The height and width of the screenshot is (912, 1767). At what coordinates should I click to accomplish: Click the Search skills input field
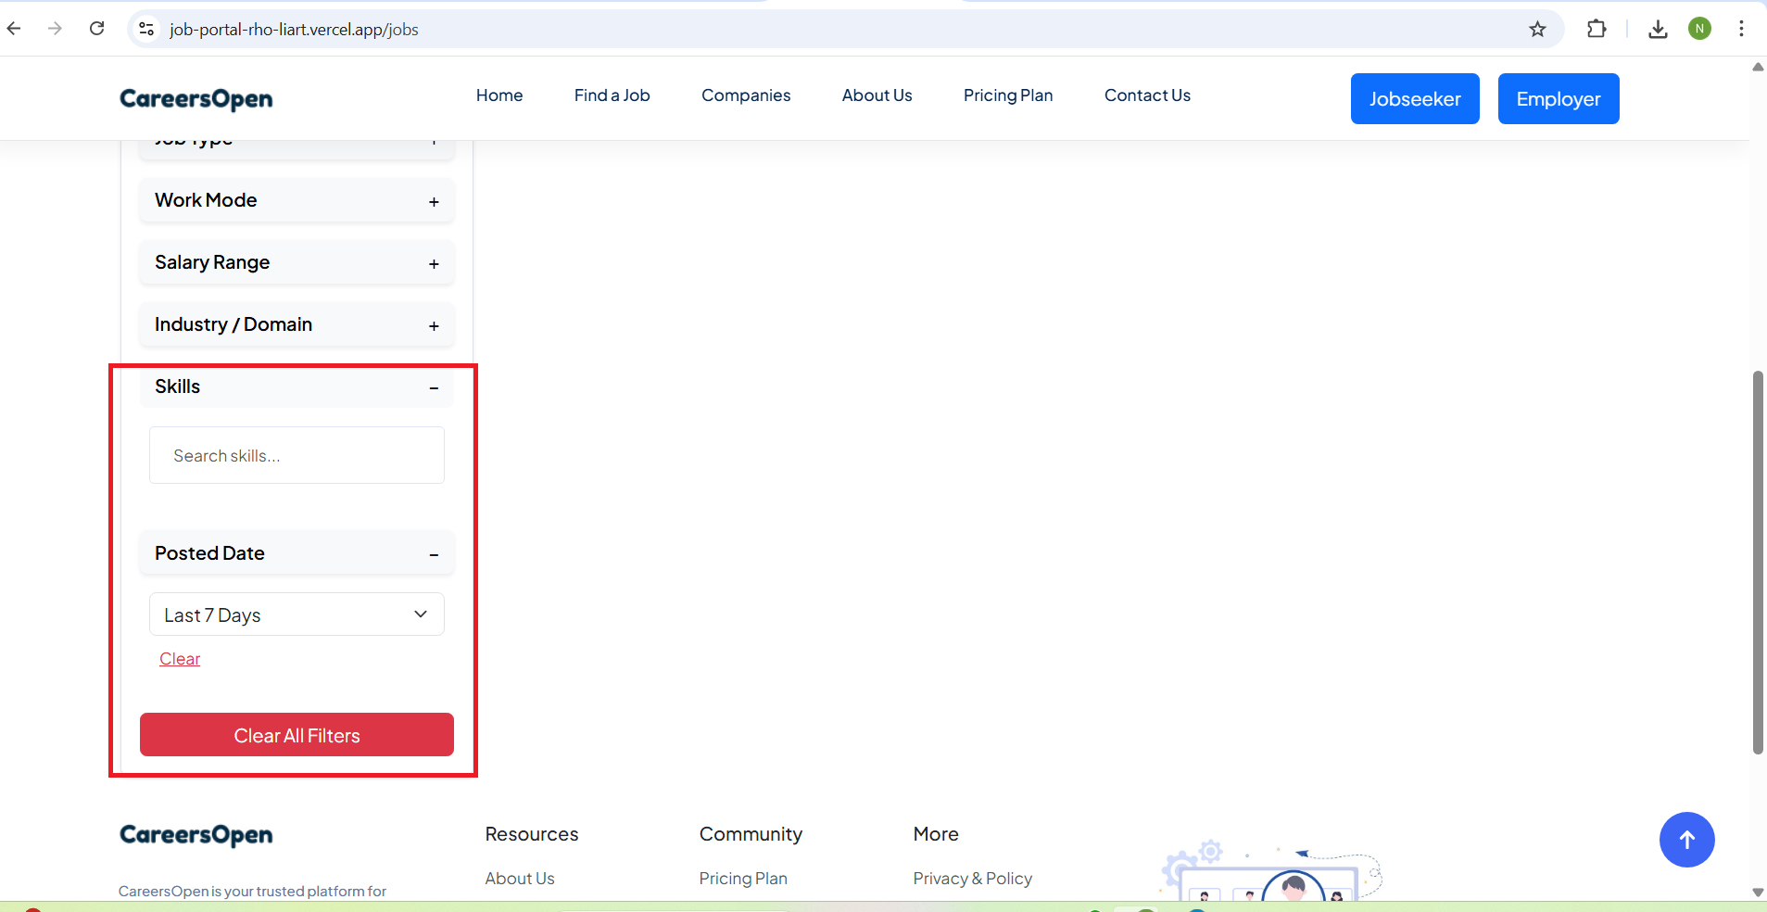click(x=297, y=456)
